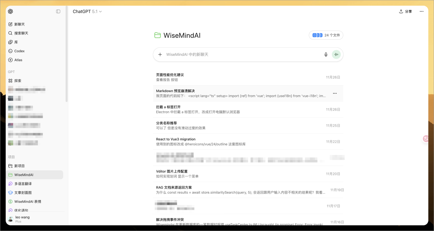Open Search chats in sidebar
Viewport: 434px width, 231px height.
pyautogui.click(x=35, y=33)
